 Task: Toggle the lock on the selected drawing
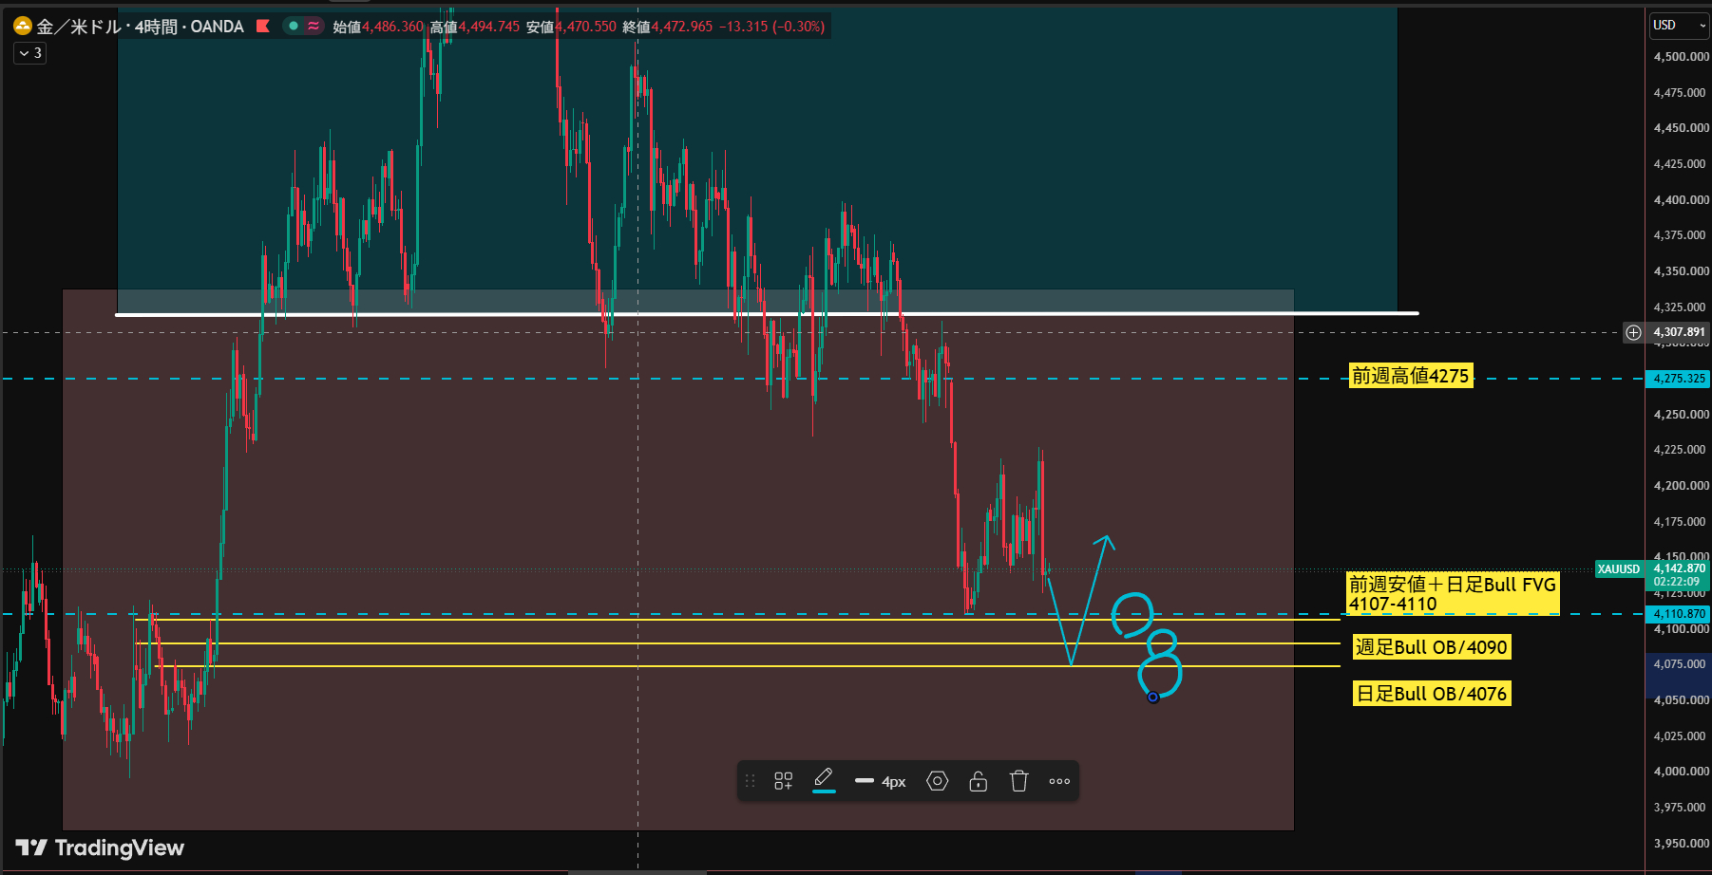click(978, 781)
